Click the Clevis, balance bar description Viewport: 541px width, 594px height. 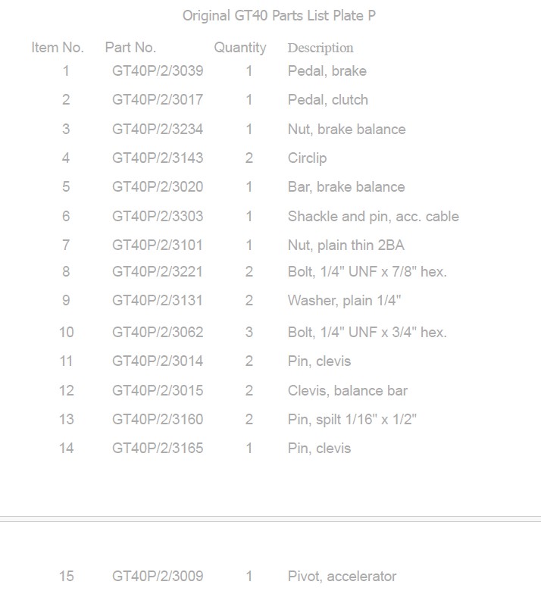tap(347, 391)
